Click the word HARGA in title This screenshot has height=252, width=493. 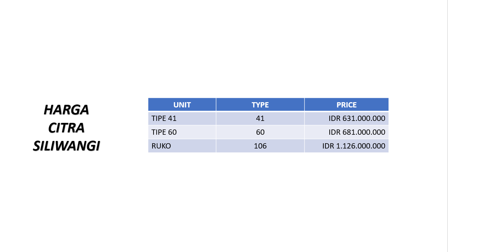click(x=66, y=110)
